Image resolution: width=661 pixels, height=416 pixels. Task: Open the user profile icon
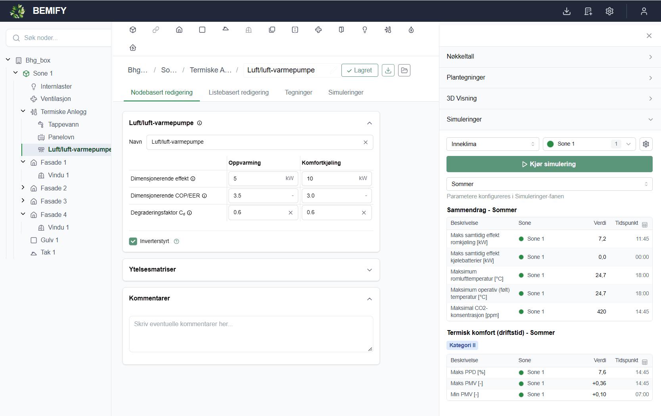coord(644,11)
